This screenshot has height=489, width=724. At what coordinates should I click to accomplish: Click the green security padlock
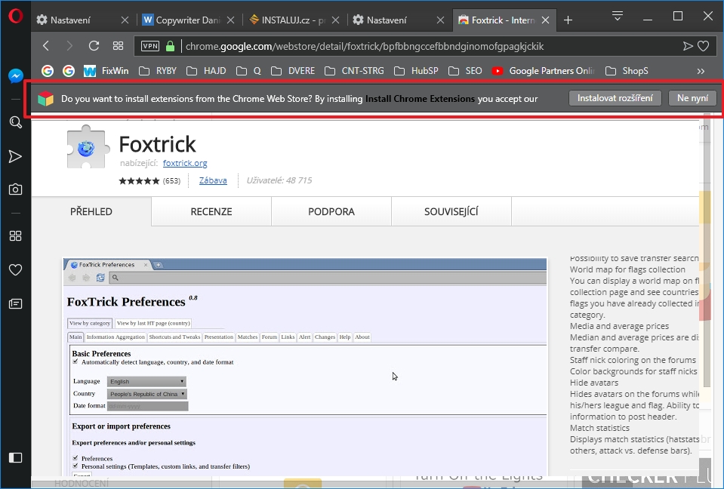pos(170,46)
